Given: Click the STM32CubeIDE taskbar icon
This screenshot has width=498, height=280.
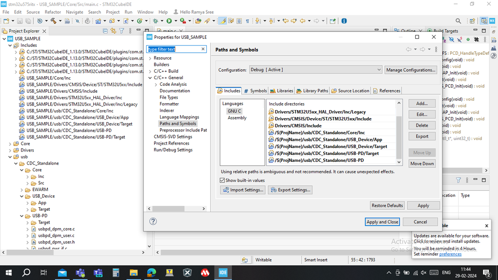Looking at the screenshot, I should [x=223, y=273].
